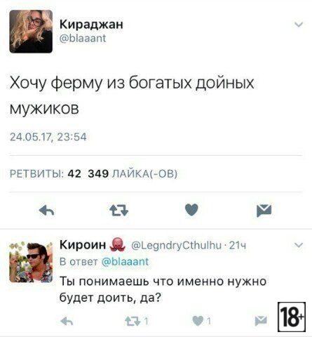The image size is (312, 337).
Task: Retweet the main tweet about ферму
Action: [x=119, y=210]
